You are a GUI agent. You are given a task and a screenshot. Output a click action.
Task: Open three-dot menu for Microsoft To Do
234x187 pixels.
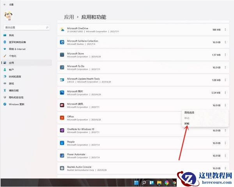pos(225,67)
